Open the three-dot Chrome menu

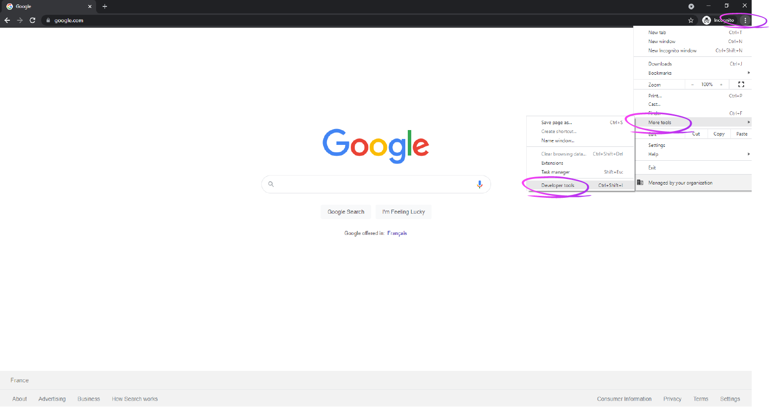tap(745, 20)
